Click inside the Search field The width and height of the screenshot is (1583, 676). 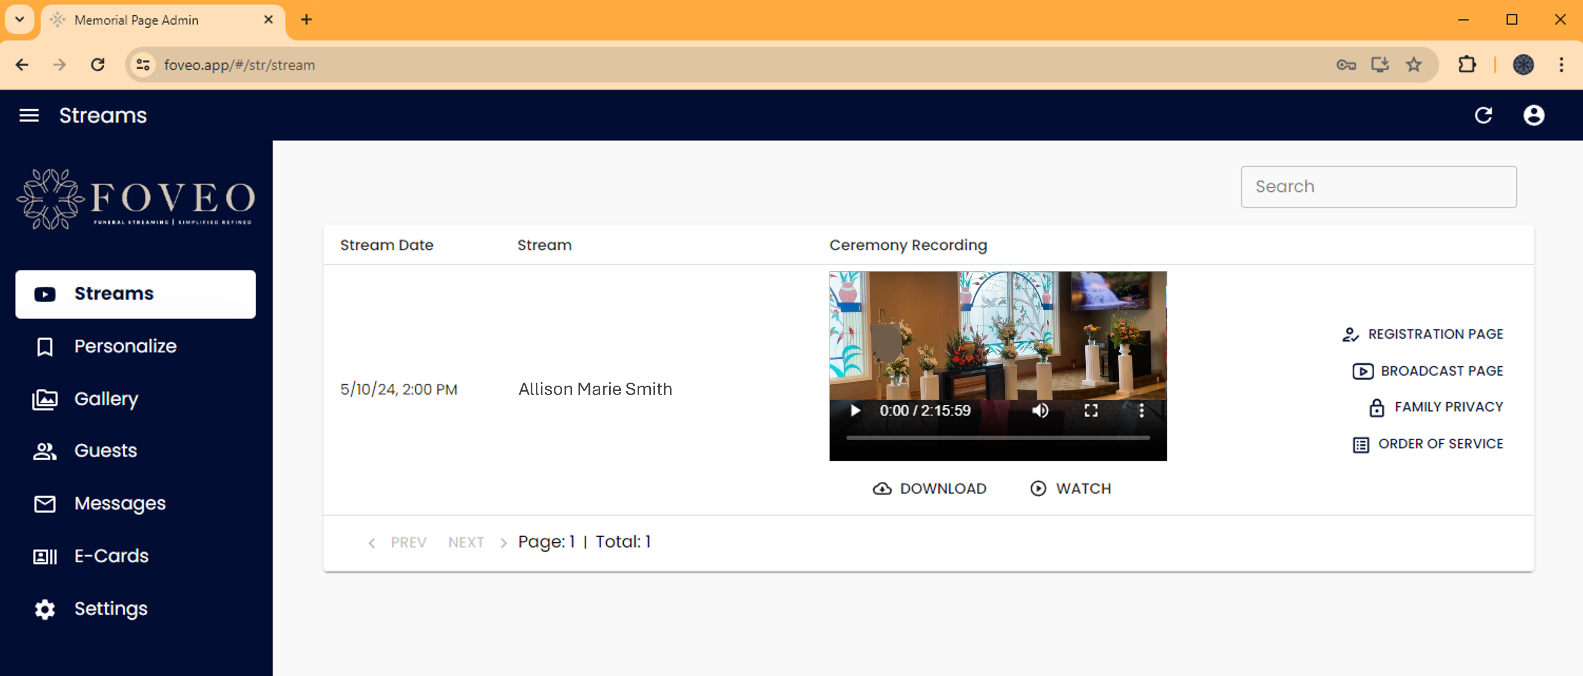click(x=1378, y=187)
